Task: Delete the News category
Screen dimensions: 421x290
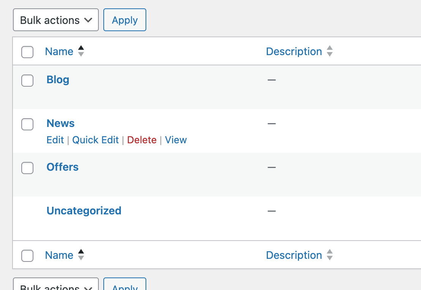Action: click(x=142, y=140)
